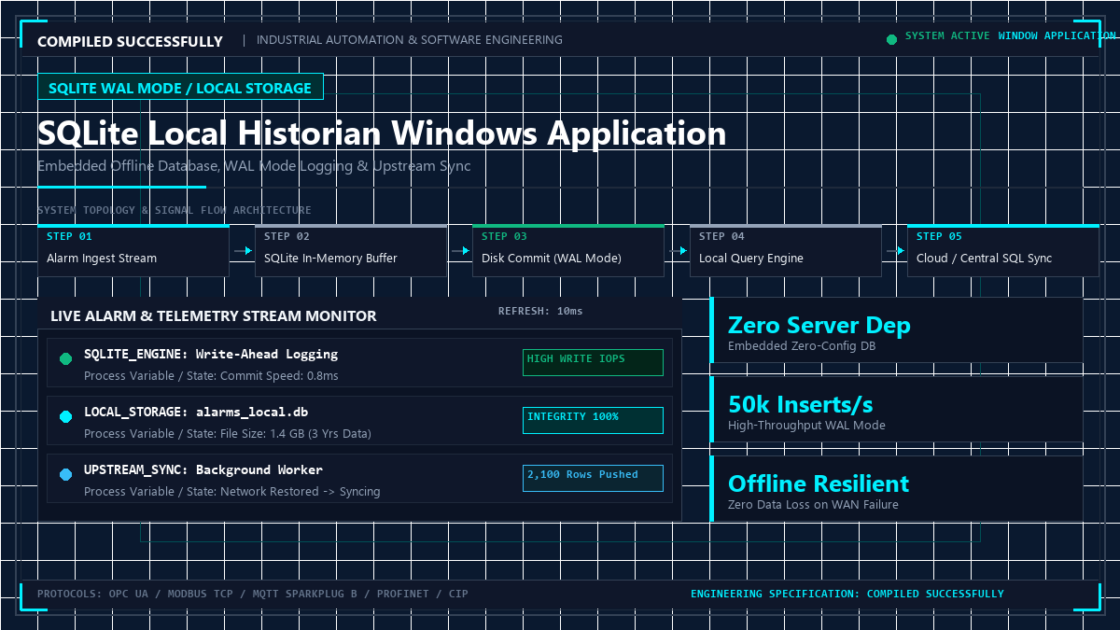Click the REFRESH: 10ms label
This screenshot has width=1120, height=630.
point(540,311)
